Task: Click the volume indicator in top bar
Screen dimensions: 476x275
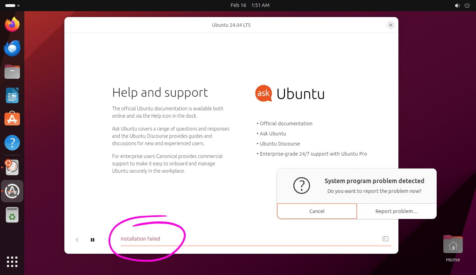Action: [x=457, y=5]
